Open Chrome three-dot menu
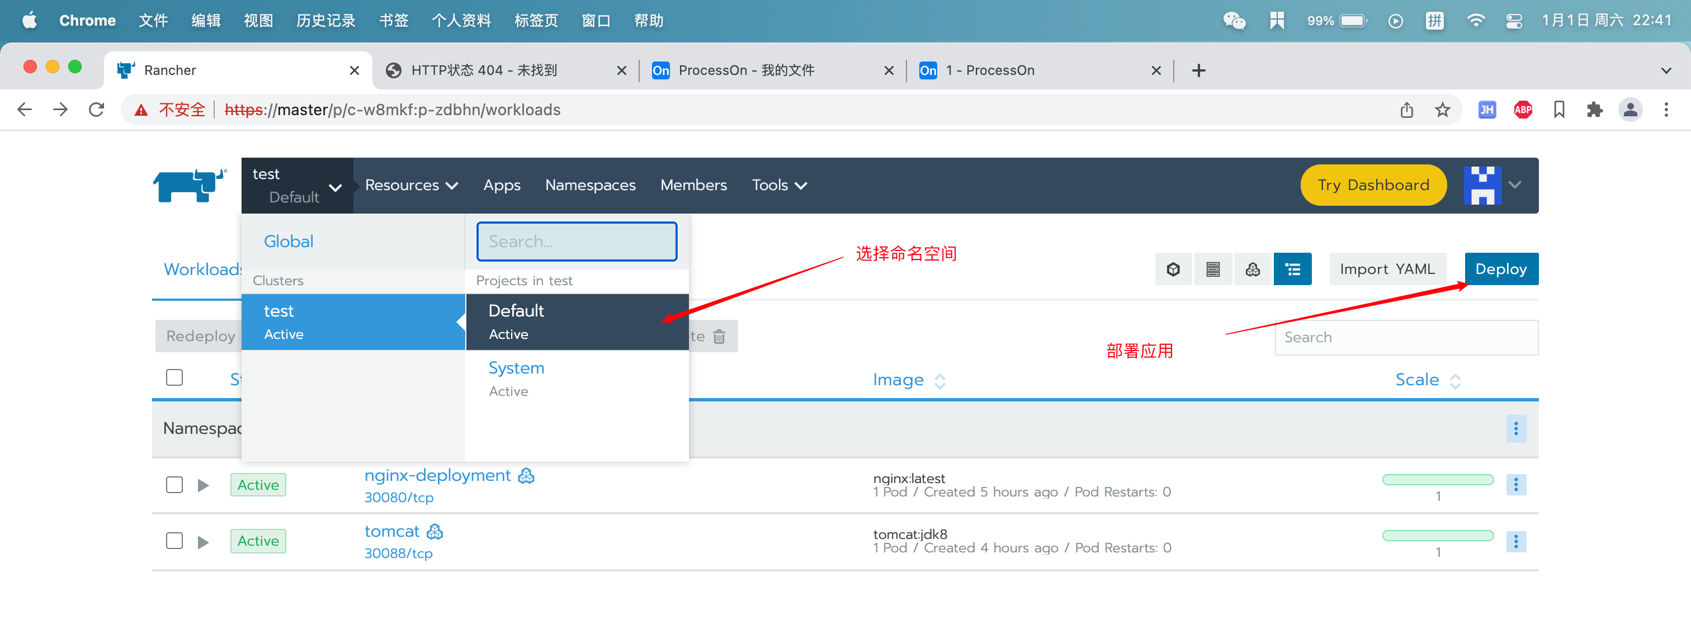Viewport: 1691px width, 634px height. coord(1666,110)
